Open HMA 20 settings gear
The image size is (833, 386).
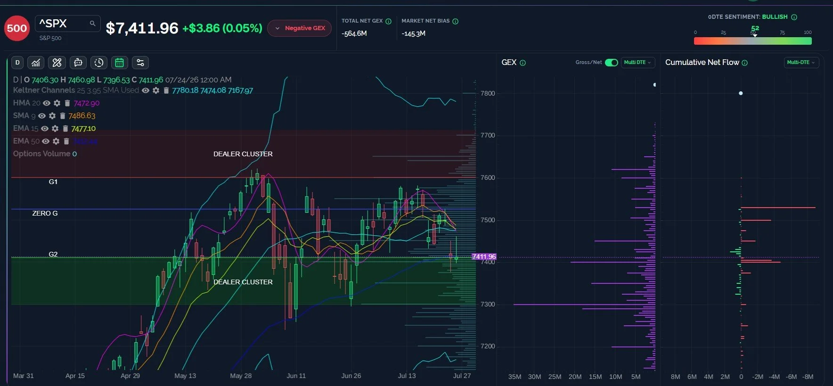tap(57, 103)
